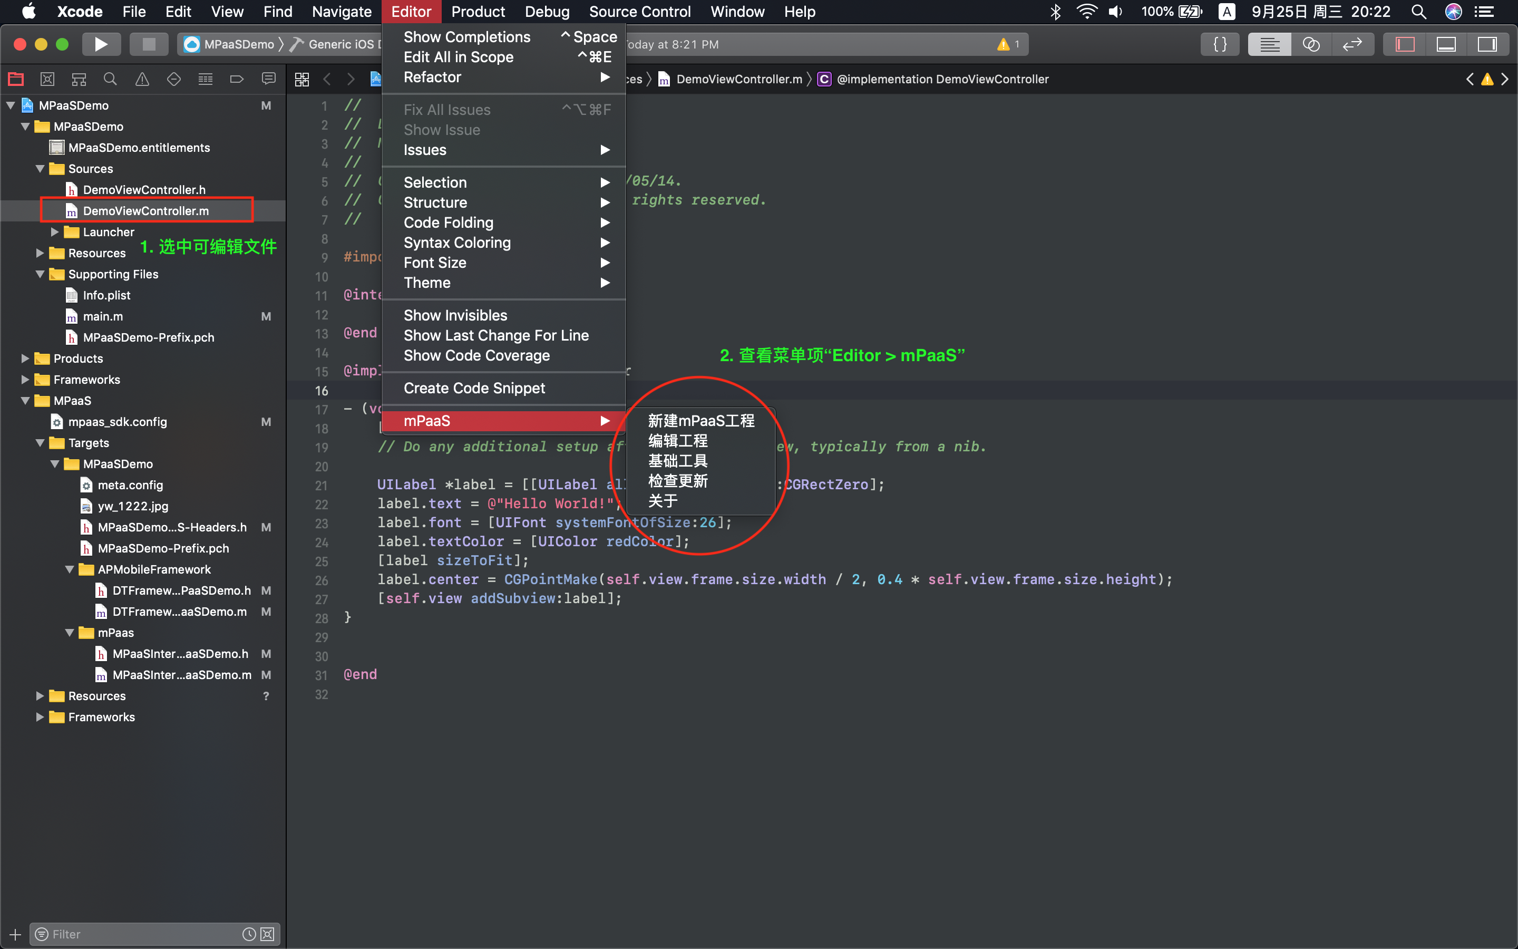Jump to next issue arrow
Screen dimensions: 1518x949
click(x=1505, y=79)
